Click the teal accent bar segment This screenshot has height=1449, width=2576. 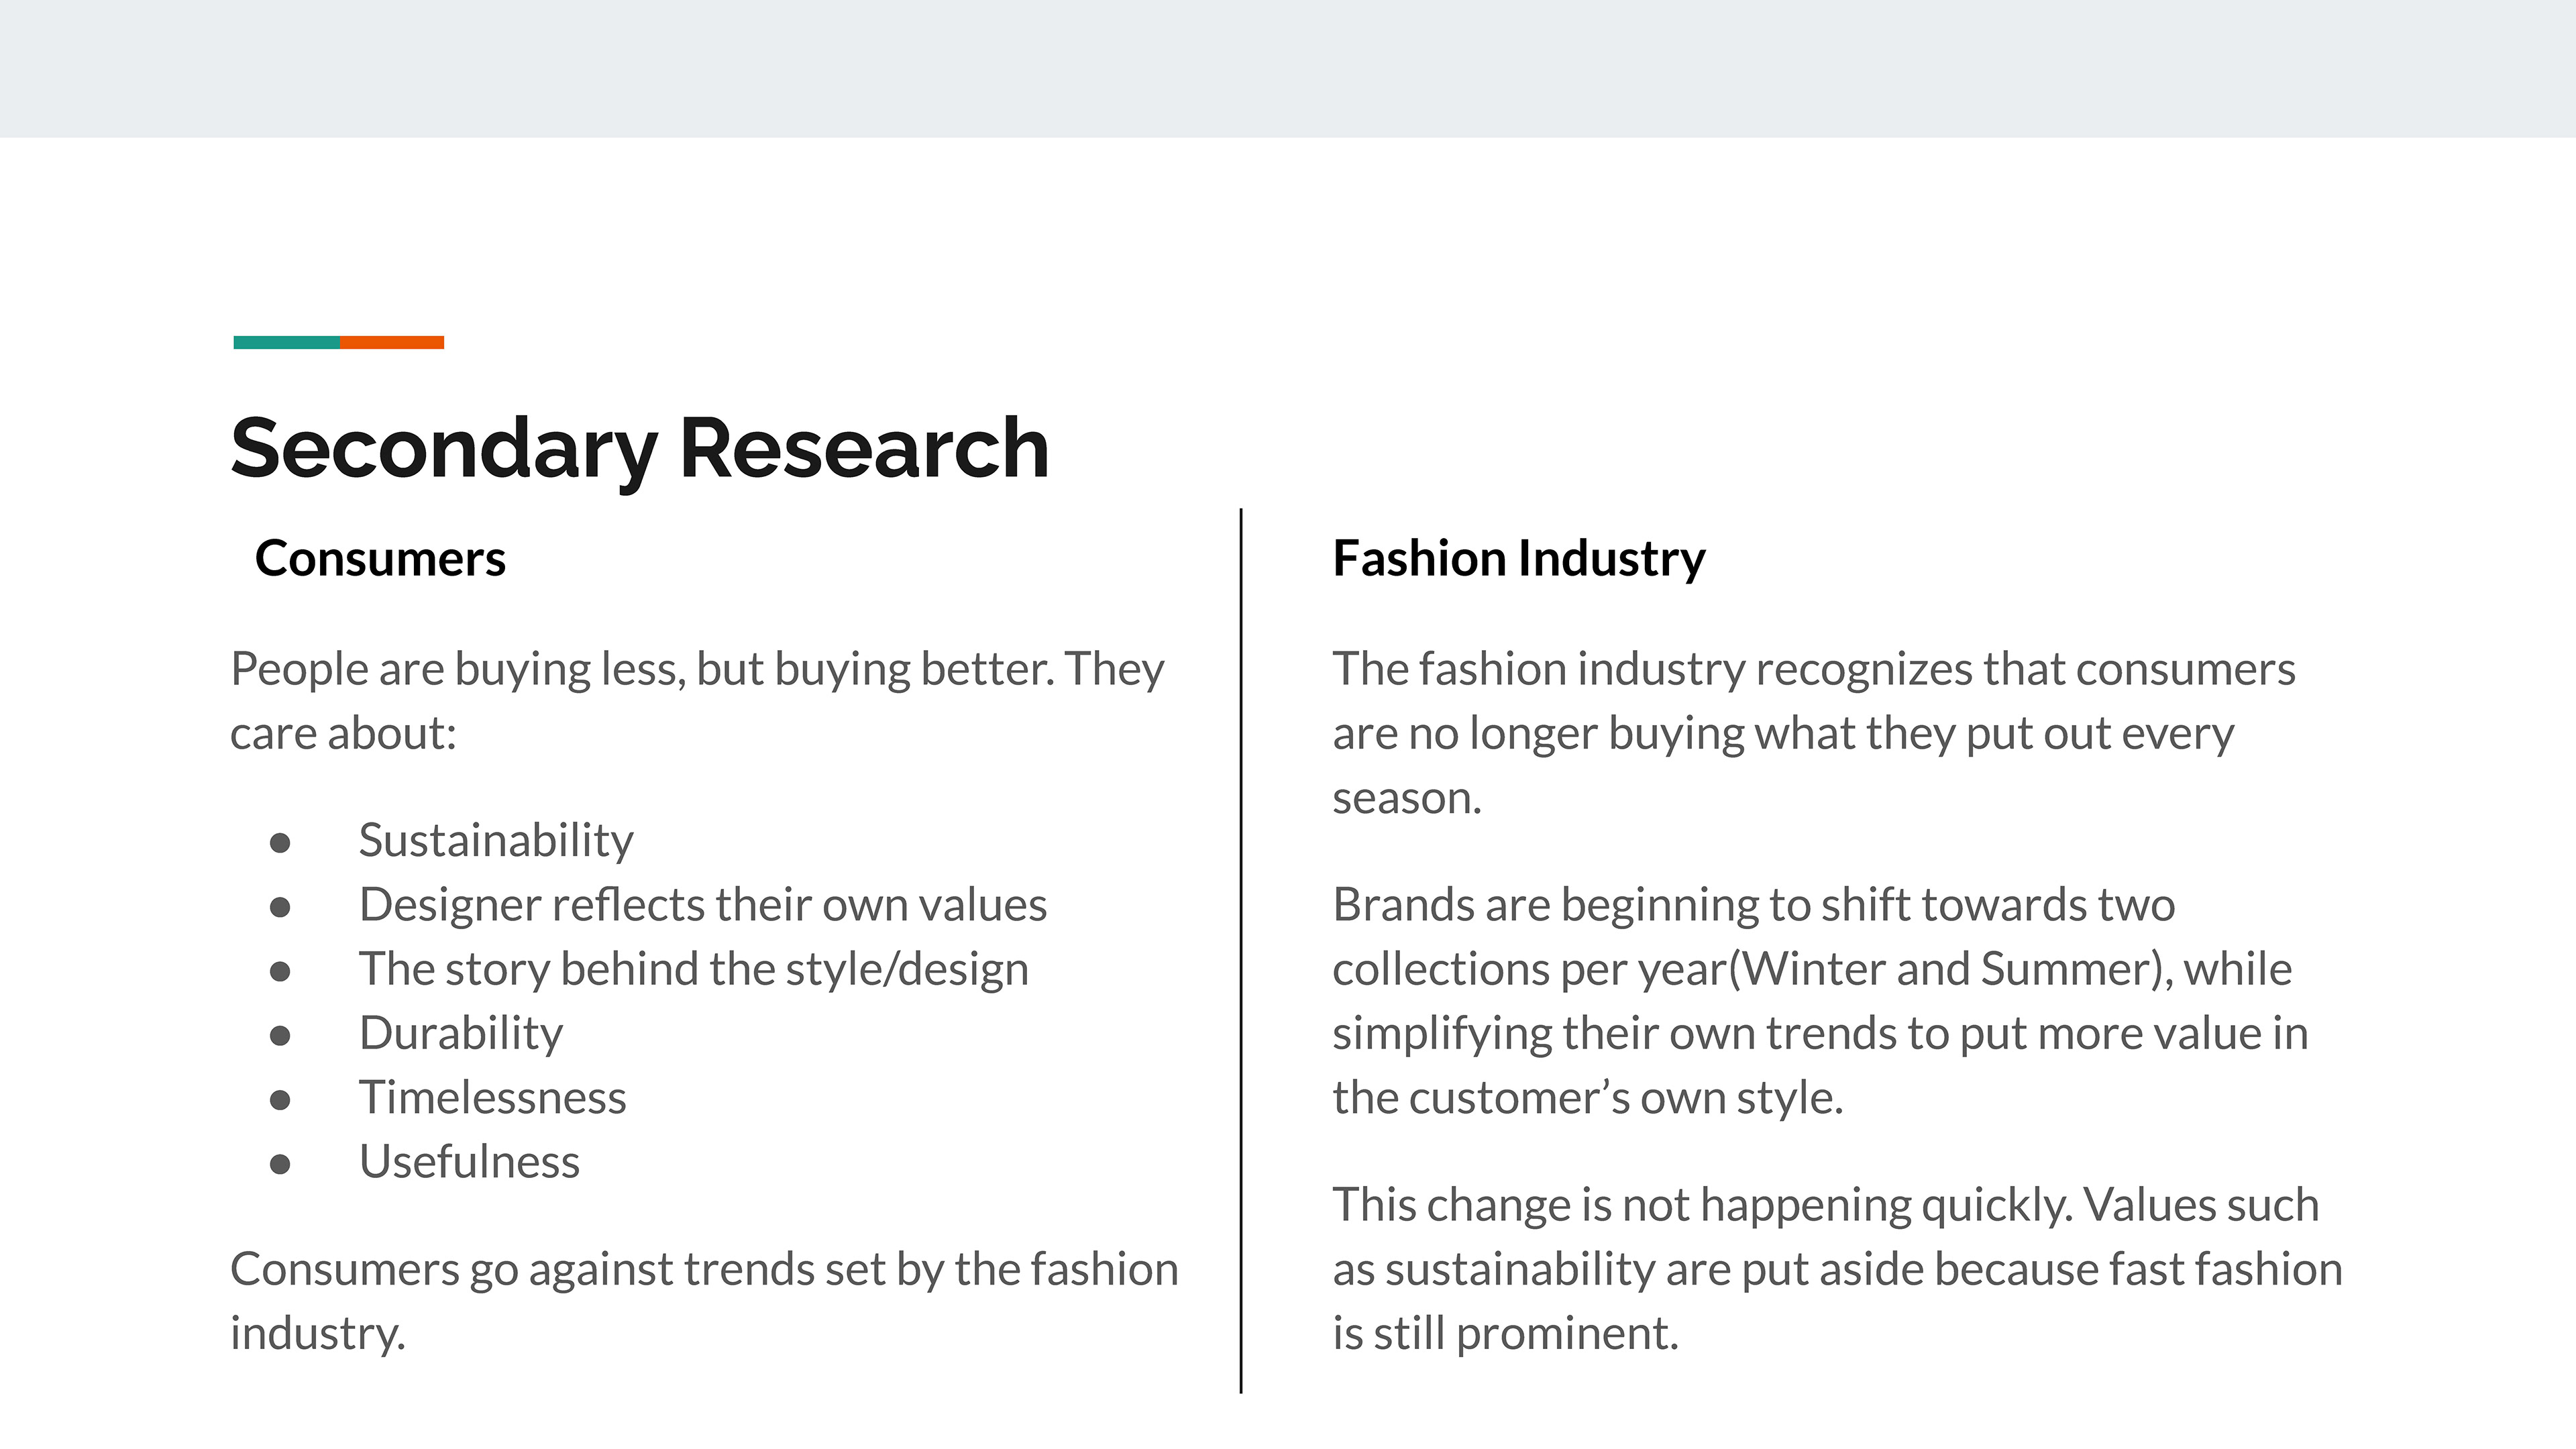click(x=286, y=342)
